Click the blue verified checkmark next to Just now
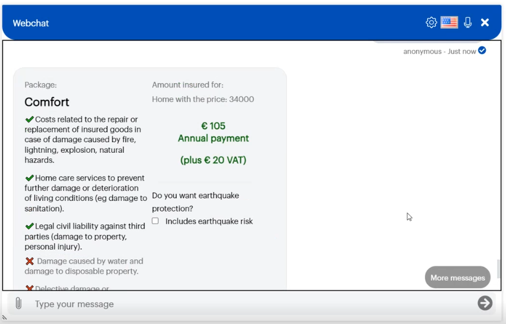Image resolution: width=506 pixels, height=324 pixels. point(482,51)
